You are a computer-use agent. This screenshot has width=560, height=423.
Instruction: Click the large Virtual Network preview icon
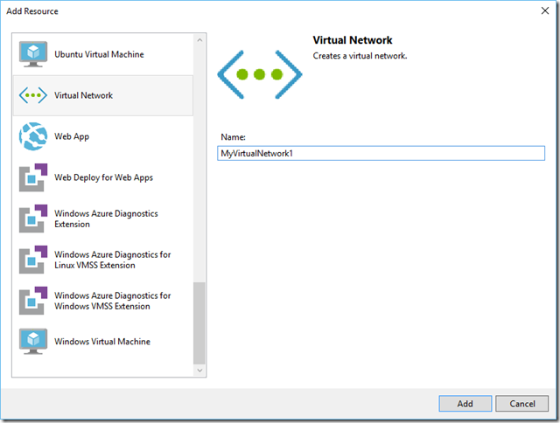pos(260,74)
